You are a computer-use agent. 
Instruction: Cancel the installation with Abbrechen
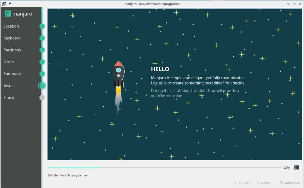click(x=289, y=183)
